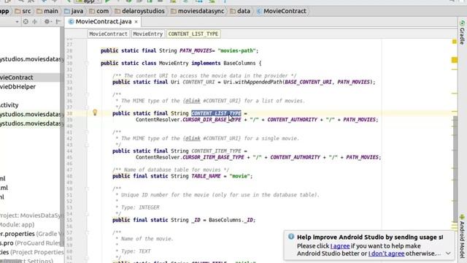Screen dimensions: 467x263
Task: Click line number 38 in the gutter
Action: [69, 113]
